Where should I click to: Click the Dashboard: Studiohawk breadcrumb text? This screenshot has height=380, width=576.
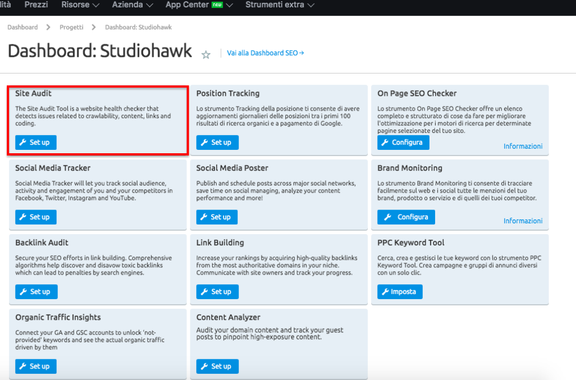click(x=138, y=27)
